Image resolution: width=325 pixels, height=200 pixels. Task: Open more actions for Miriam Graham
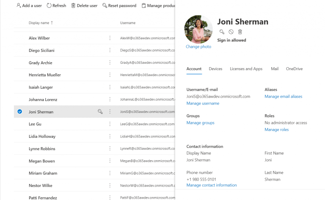coord(110,173)
